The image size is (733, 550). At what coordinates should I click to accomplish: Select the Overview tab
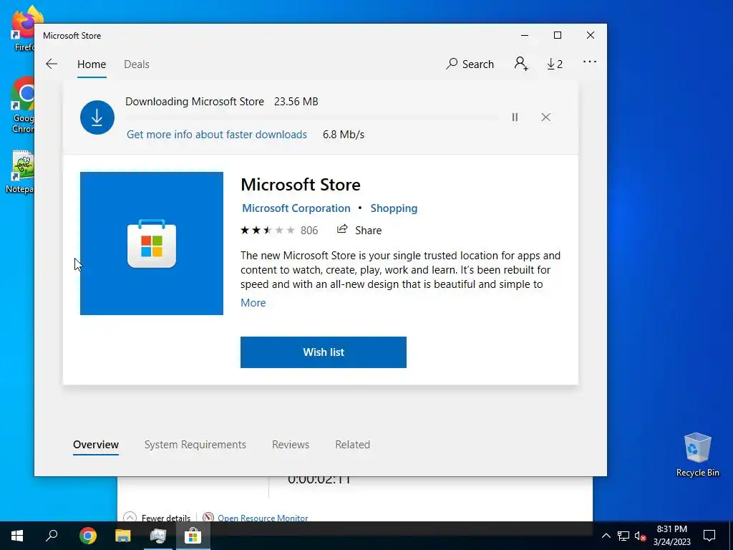pos(96,445)
